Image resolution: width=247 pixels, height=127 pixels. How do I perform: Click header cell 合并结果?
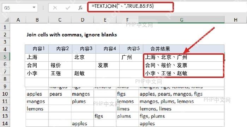coord(184,49)
